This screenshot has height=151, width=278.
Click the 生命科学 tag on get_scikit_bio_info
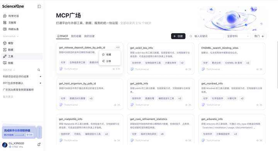point(136,63)
